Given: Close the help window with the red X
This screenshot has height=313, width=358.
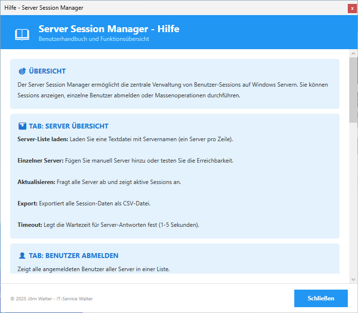Looking at the screenshot, I should pos(351,8).
